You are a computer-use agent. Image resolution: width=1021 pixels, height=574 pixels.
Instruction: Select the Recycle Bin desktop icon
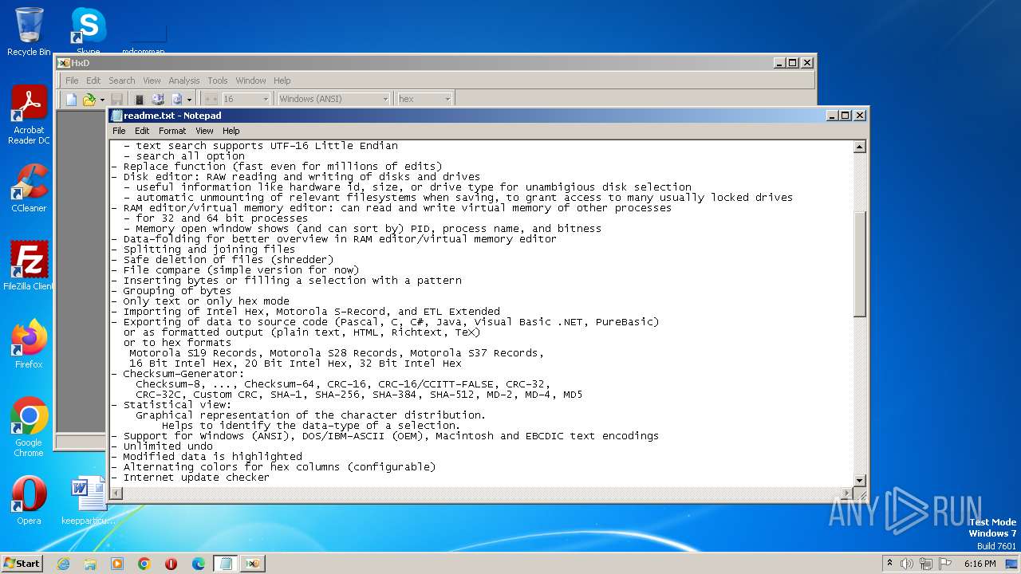click(29, 32)
